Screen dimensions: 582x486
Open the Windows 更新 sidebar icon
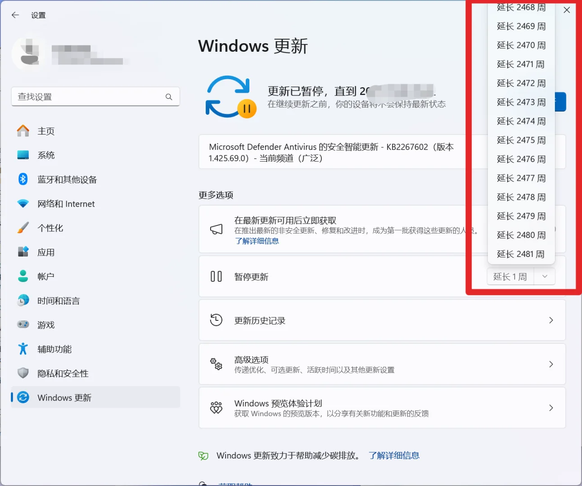pyautogui.click(x=23, y=397)
